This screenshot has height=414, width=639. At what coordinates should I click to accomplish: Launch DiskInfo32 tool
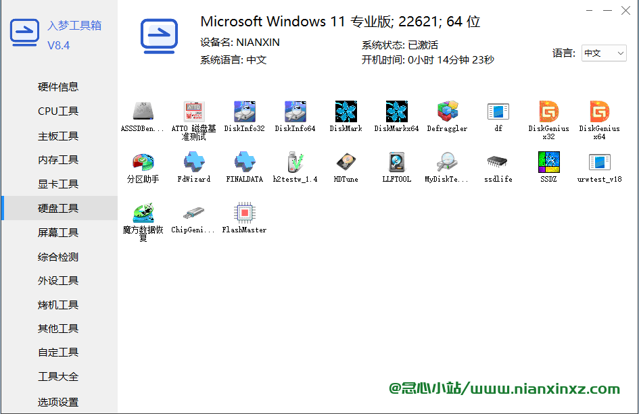pos(245,111)
